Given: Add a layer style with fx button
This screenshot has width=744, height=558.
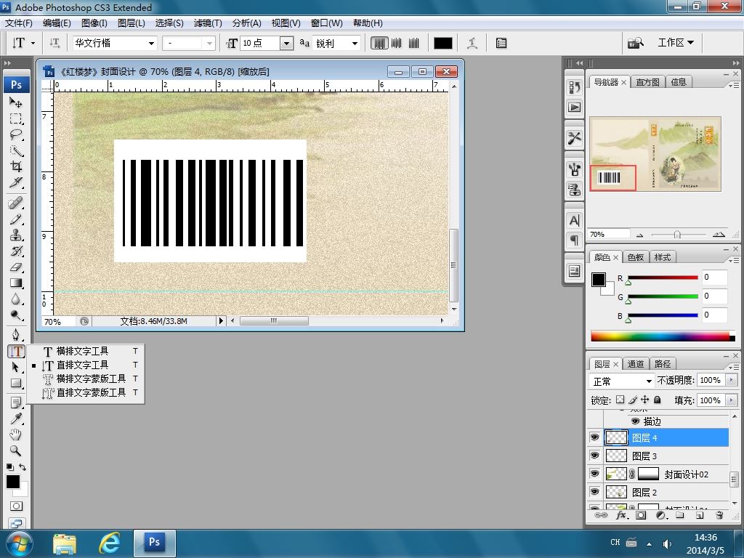Looking at the screenshot, I should (622, 515).
